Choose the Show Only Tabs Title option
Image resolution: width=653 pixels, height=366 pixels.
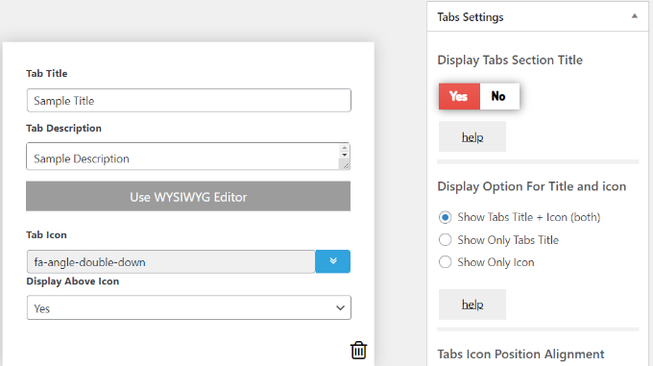click(446, 240)
